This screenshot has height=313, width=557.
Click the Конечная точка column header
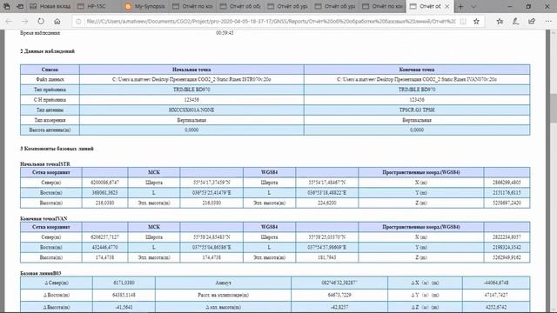click(x=417, y=70)
